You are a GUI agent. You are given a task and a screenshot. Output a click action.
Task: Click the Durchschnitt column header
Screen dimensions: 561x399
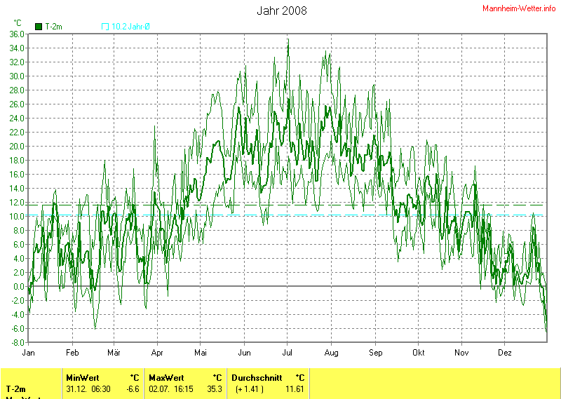pos(257,377)
